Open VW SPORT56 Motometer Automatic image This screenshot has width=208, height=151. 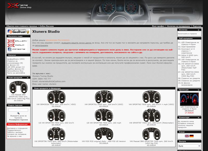click(56, 134)
